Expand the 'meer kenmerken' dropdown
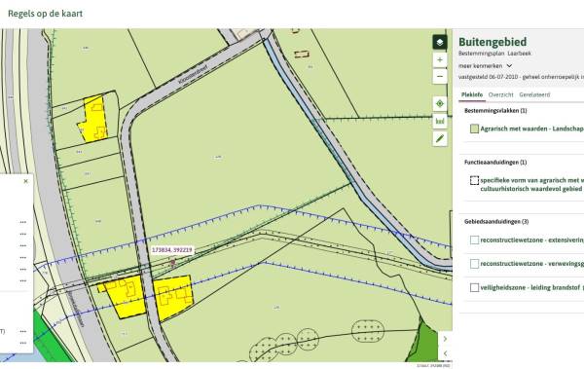This screenshot has height=369, width=584. pyautogui.click(x=486, y=65)
